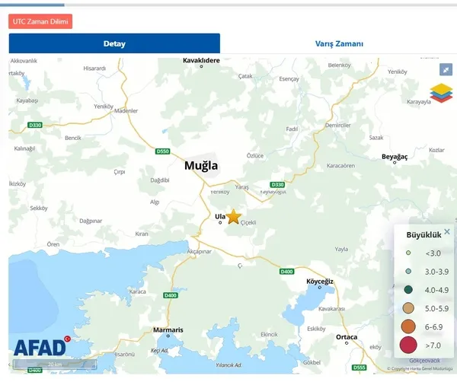457x382 pixels.
Task: Click the D400 road shield near Karaca
Action: pyautogui.click(x=171, y=295)
